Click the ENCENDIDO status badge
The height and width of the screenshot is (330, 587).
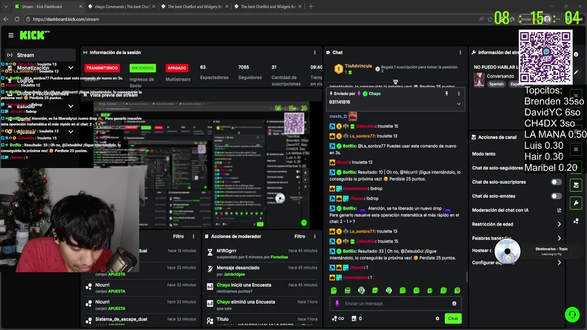pos(143,68)
